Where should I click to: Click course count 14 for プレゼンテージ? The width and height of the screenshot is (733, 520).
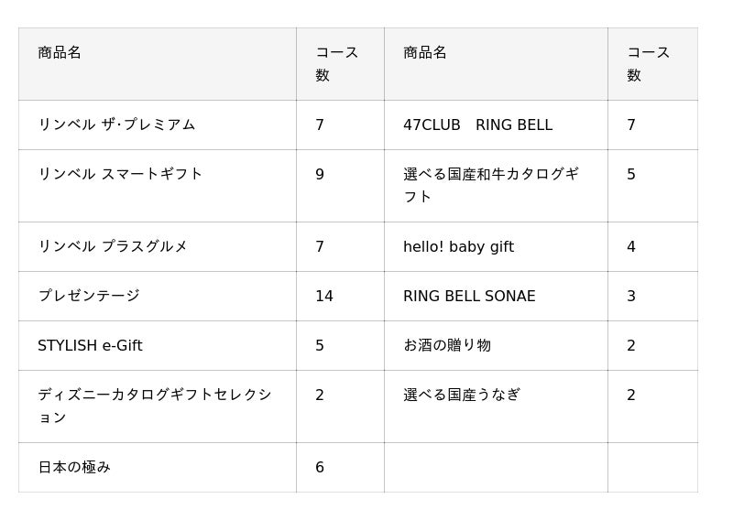point(324,296)
